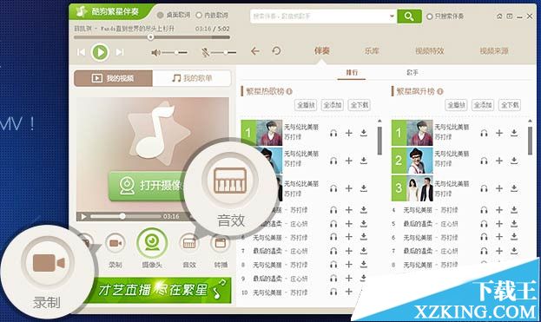Listen to song 4 in 繁星飙升榜
This screenshot has height=322, width=541.
[484, 210]
